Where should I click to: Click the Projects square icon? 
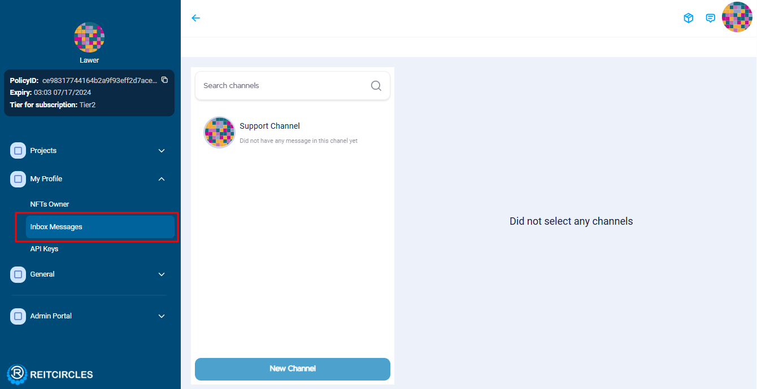[x=18, y=151]
